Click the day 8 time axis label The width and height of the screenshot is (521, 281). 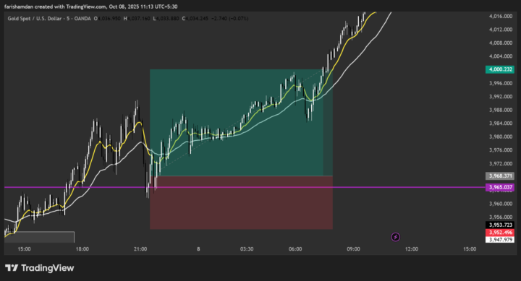198,248
